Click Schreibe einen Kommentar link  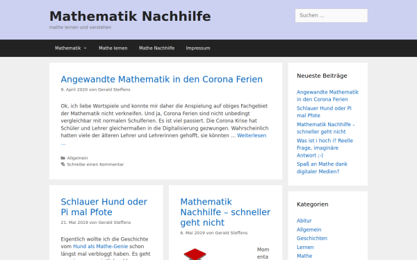point(95,164)
